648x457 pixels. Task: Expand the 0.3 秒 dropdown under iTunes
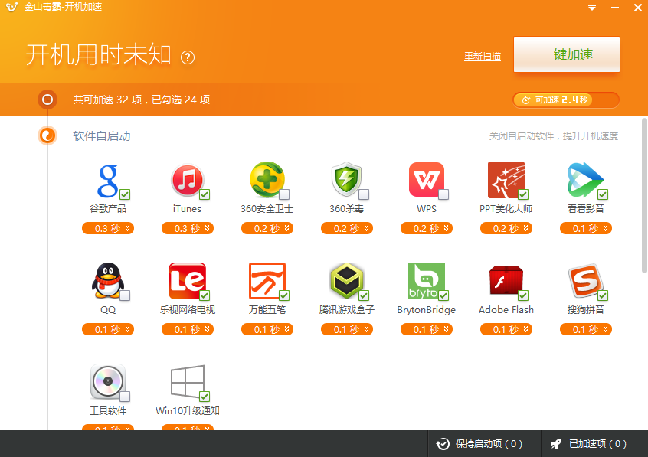pyautogui.click(x=188, y=228)
